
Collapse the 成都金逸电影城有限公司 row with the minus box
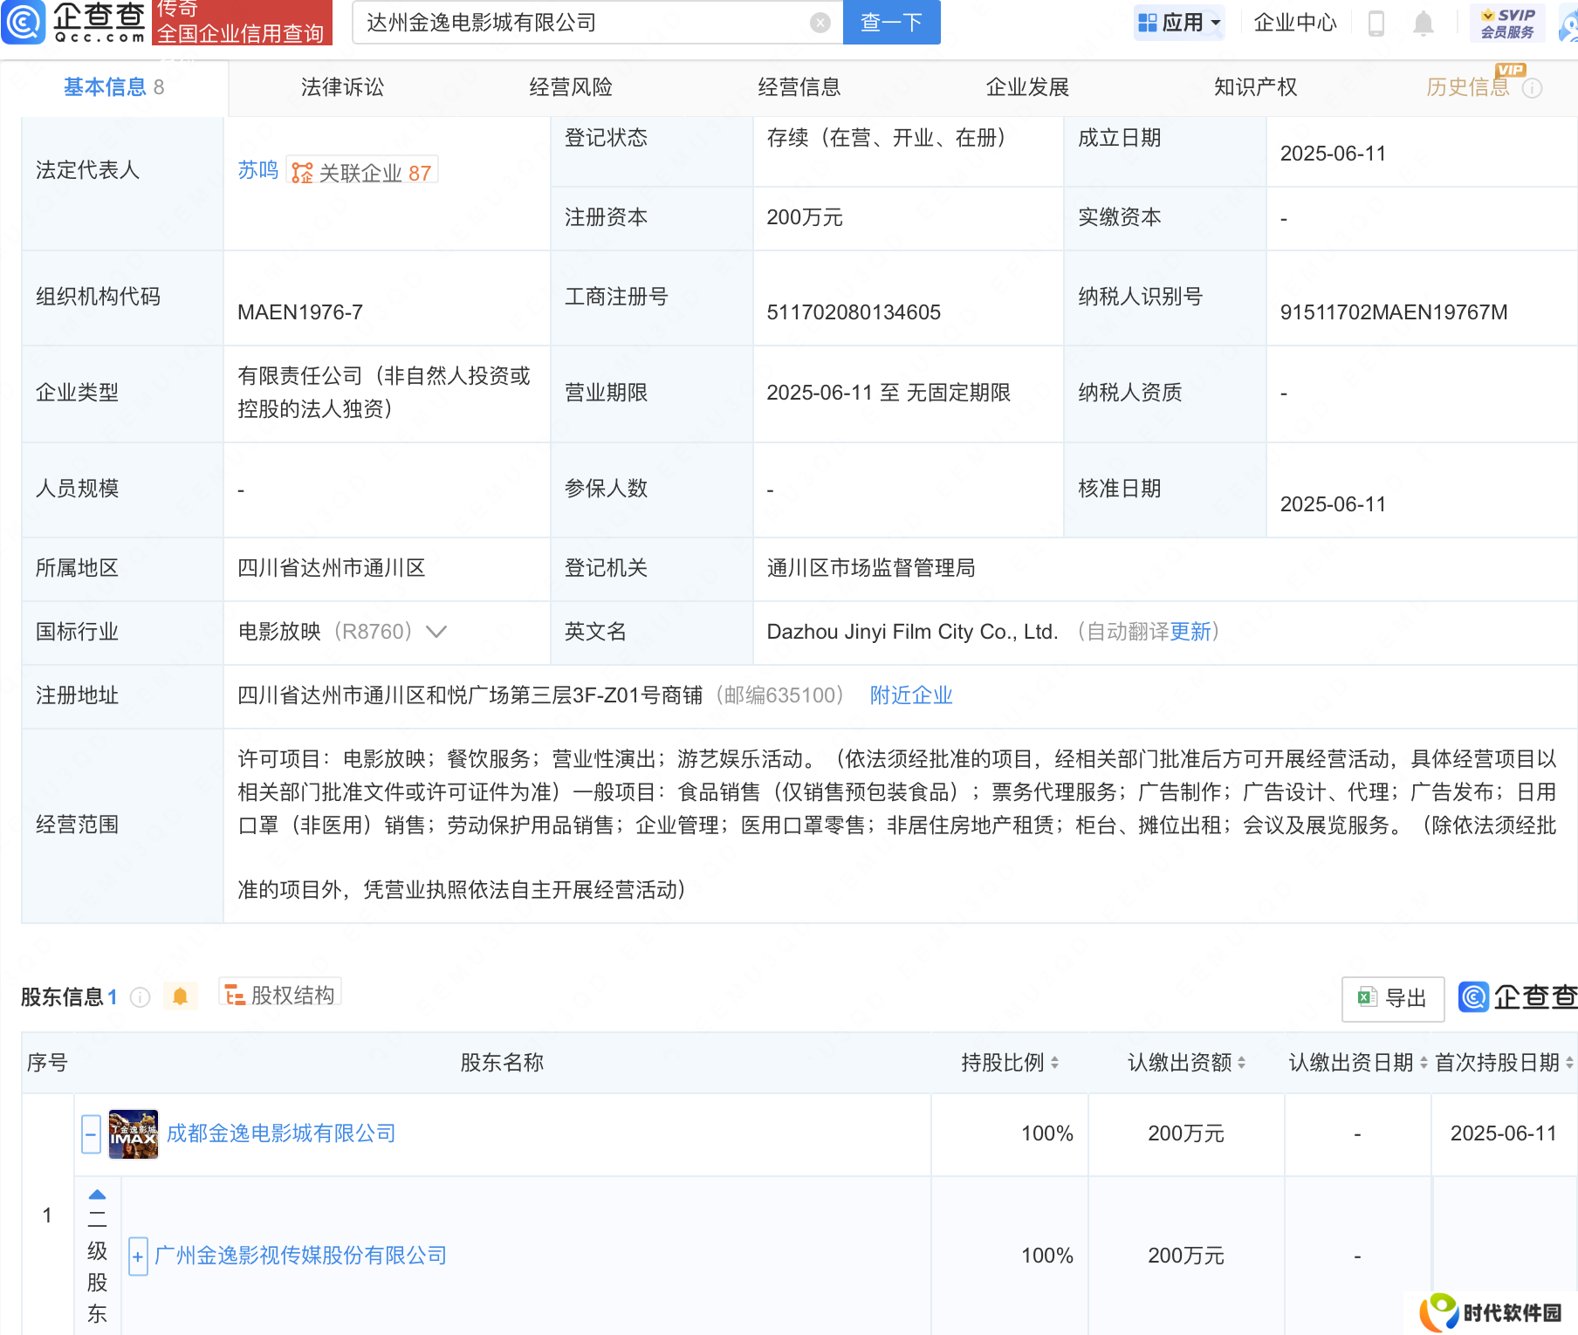(91, 1134)
